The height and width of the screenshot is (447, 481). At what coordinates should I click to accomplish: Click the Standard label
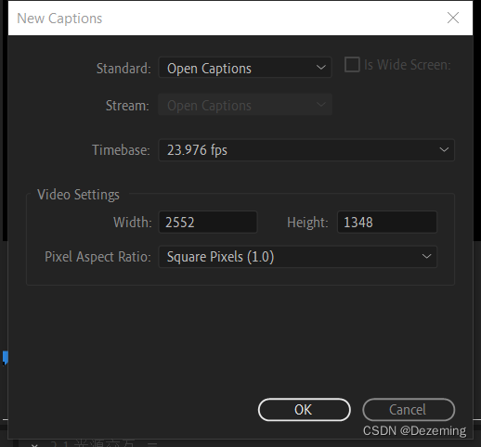pyautogui.click(x=123, y=69)
